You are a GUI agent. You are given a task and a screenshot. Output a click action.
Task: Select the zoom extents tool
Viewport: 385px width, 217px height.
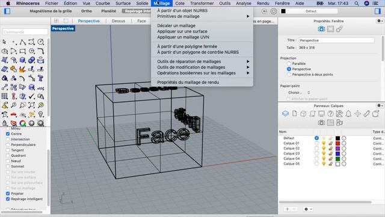[x=32, y=105]
